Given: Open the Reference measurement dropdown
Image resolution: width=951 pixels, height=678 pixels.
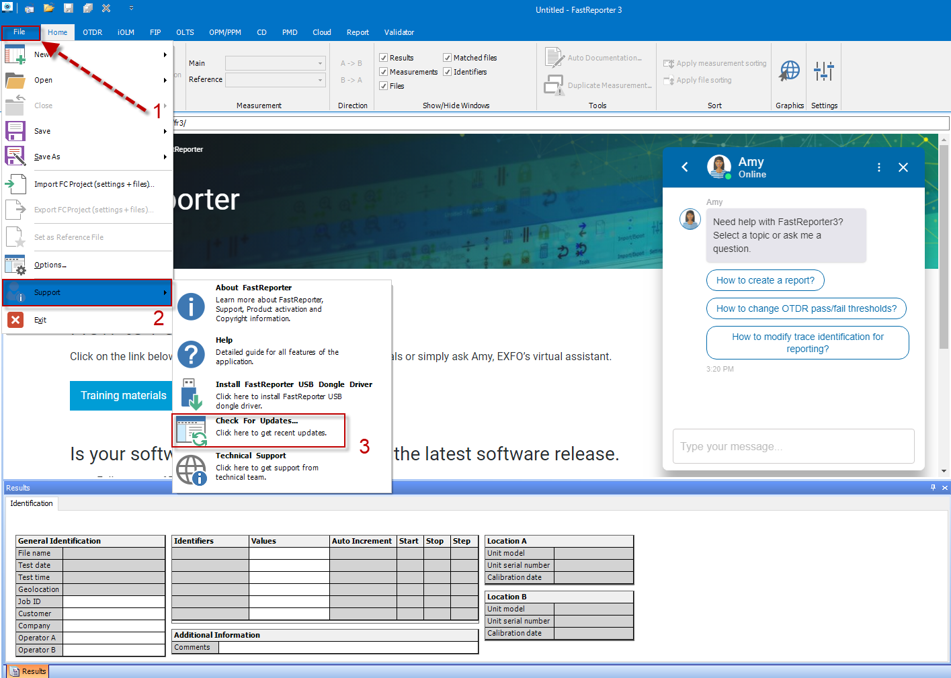Looking at the screenshot, I should click(x=275, y=80).
